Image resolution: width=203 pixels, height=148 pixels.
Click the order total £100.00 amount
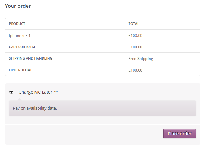135,70
